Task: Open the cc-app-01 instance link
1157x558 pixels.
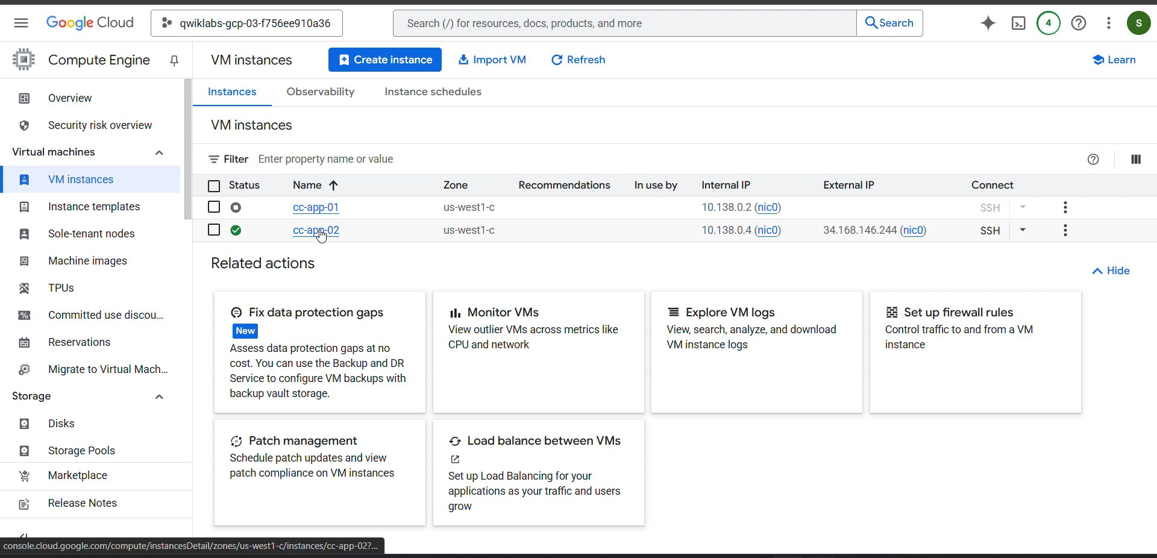Action: [x=316, y=207]
